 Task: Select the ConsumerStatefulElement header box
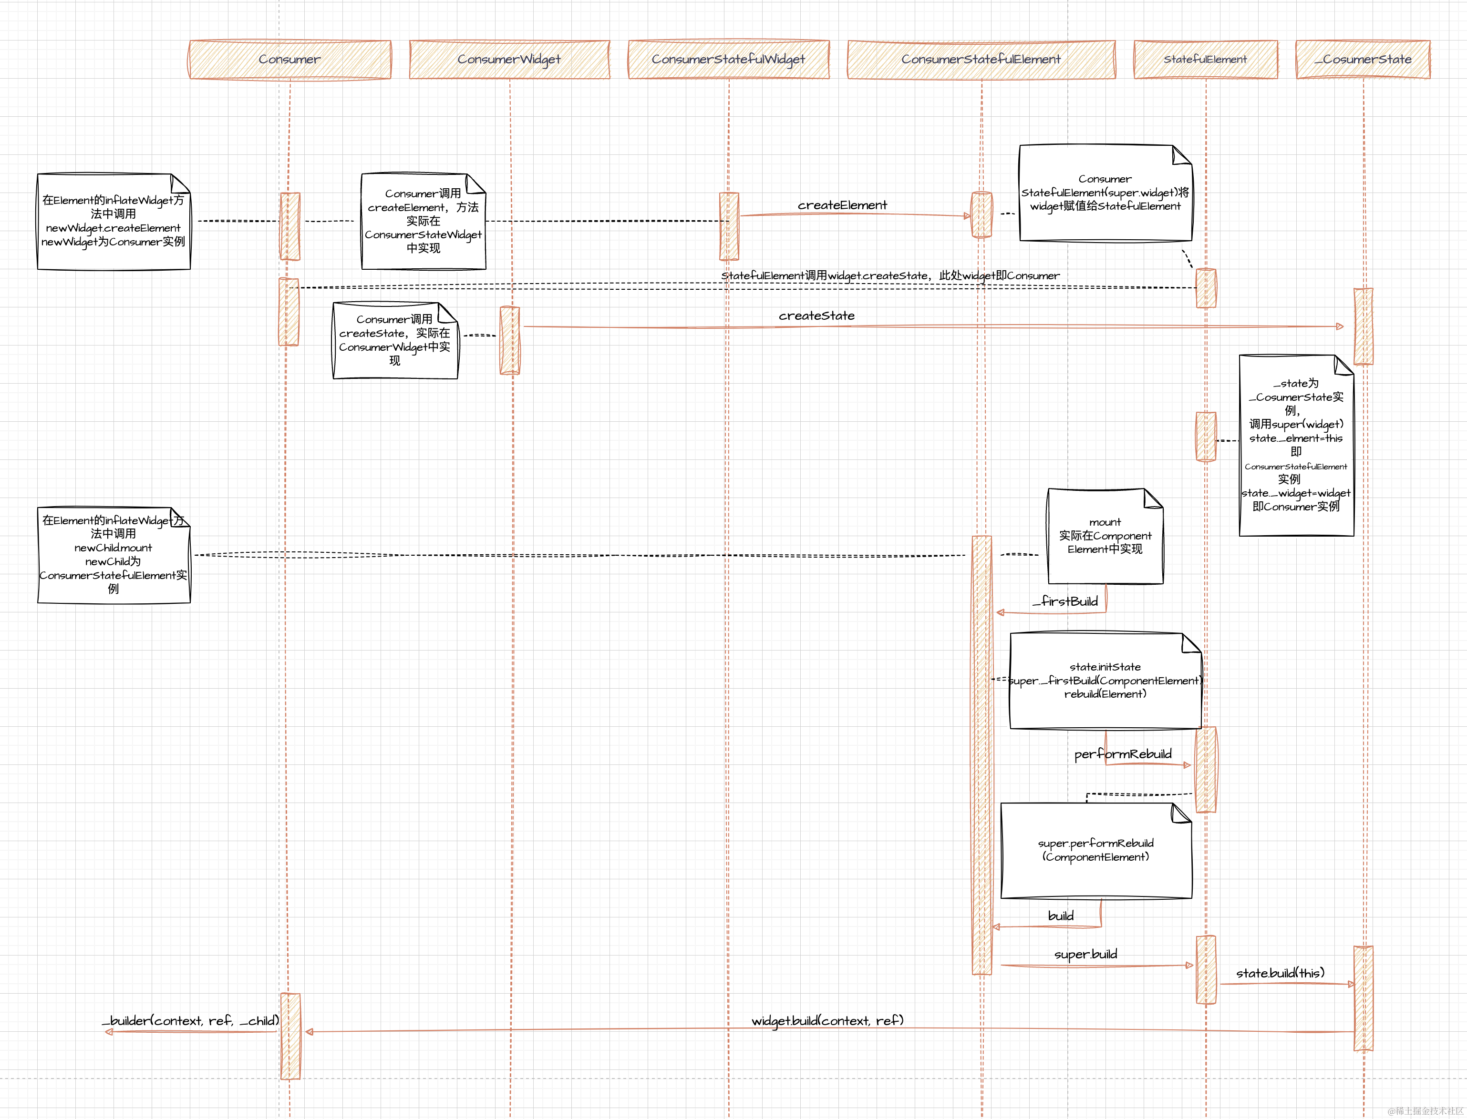coord(981,59)
